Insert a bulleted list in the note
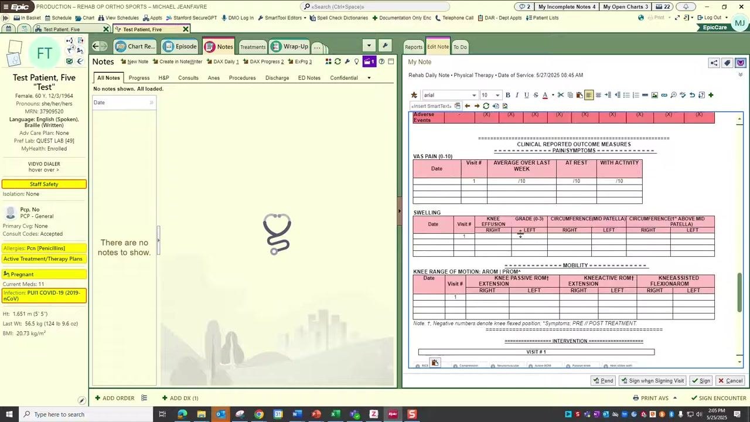The height and width of the screenshot is (422, 750). (626, 95)
